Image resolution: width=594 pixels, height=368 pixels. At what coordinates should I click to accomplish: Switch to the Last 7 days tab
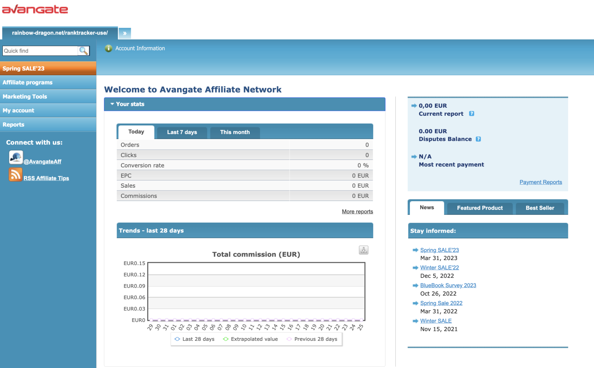(x=182, y=132)
